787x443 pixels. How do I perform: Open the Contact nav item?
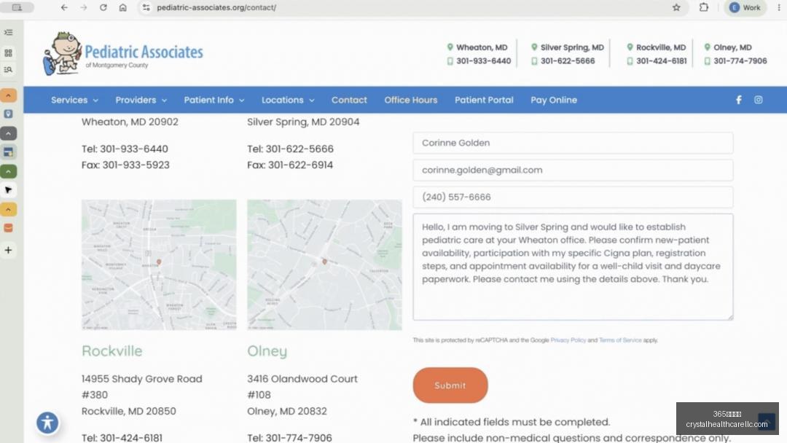coord(349,100)
